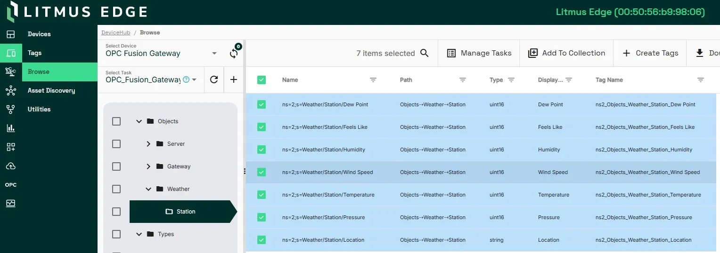Click the sync icon with the 0 badge
Image resolution: width=720 pixels, height=253 pixels.
[x=234, y=53]
